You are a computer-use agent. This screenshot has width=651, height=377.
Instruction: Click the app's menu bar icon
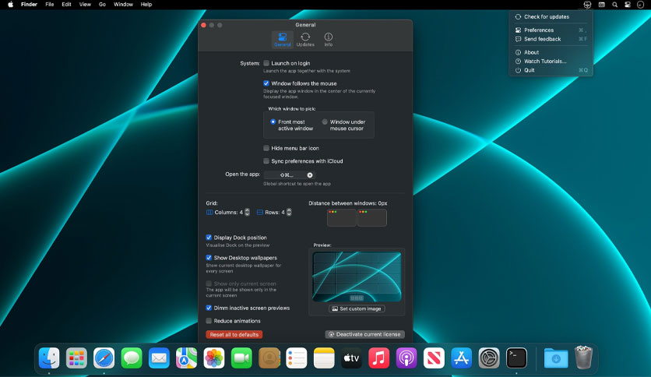[587, 5]
